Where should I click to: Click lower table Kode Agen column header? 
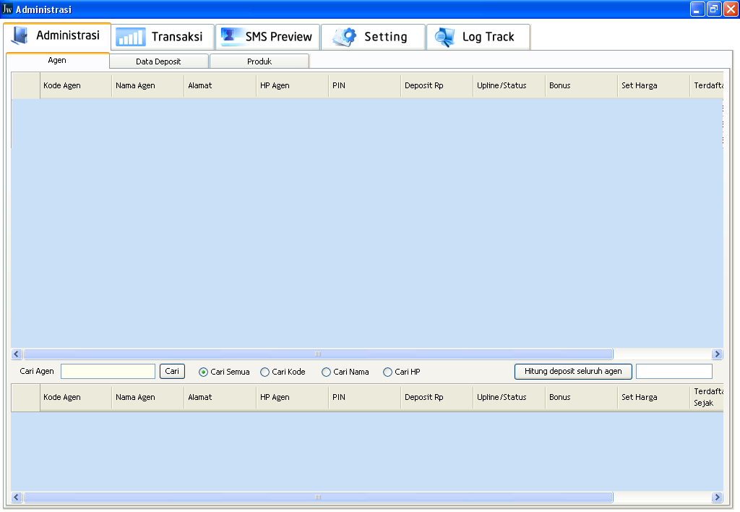point(75,397)
